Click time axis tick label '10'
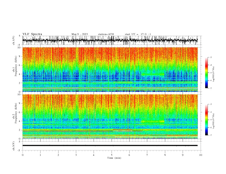 pyautogui.click(x=201, y=155)
